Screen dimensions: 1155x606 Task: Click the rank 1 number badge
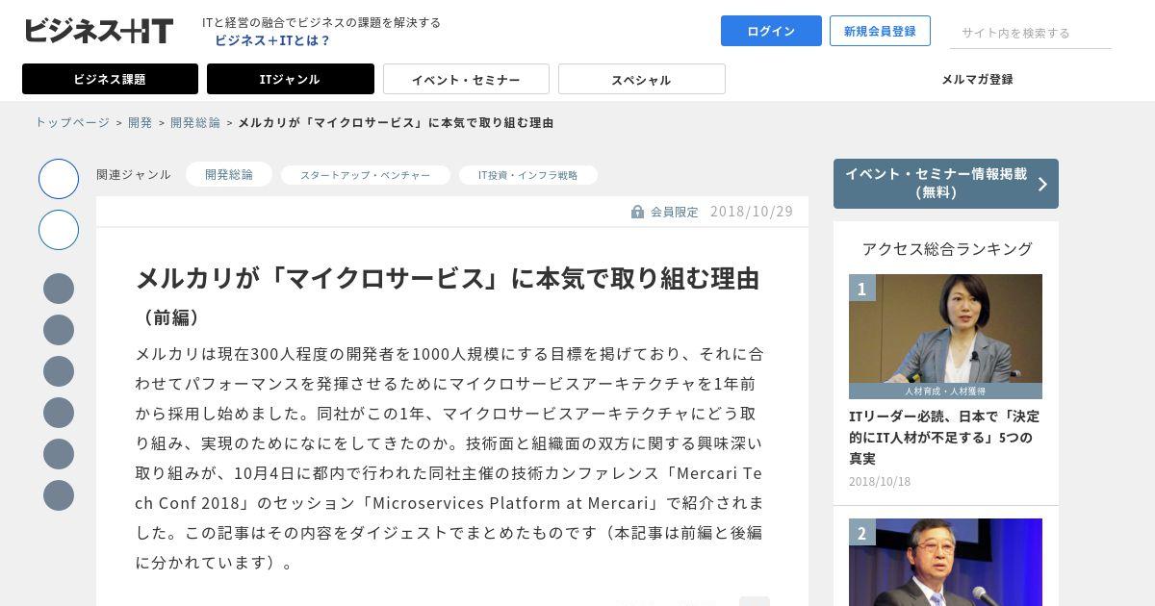click(x=861, y=288)
